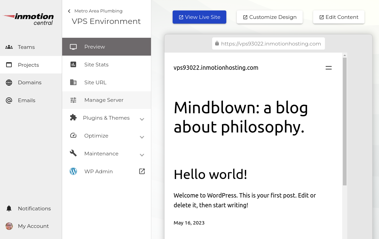Click the WP Admin external link icon
This screenshot has height=239, width=379.
pyautogui.click(x=142, y=172)
